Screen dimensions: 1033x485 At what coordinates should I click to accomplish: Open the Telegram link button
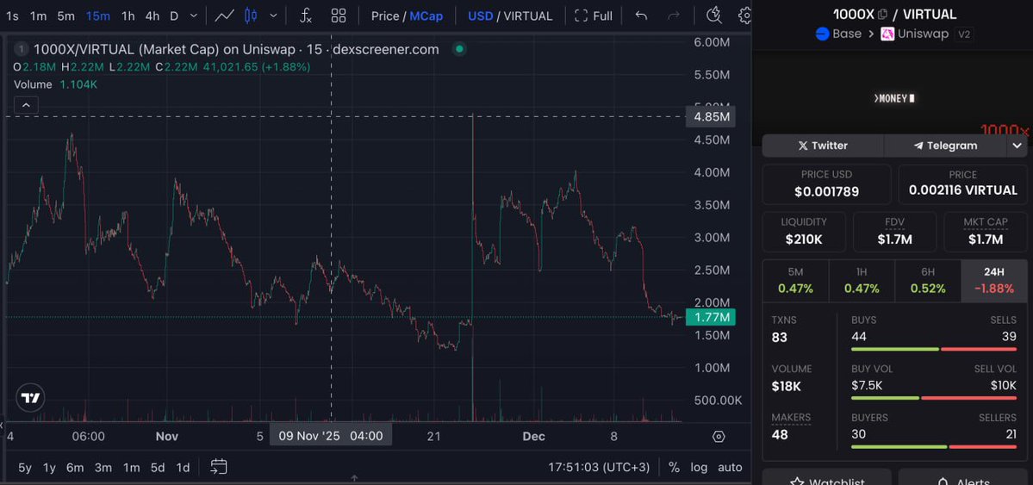(945, 146)
